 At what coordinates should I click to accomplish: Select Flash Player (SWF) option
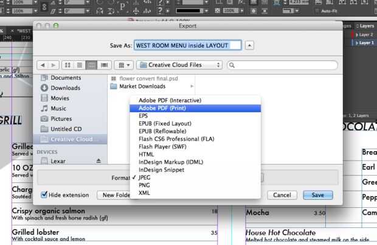pyautogui.click(x=195, y=147)
